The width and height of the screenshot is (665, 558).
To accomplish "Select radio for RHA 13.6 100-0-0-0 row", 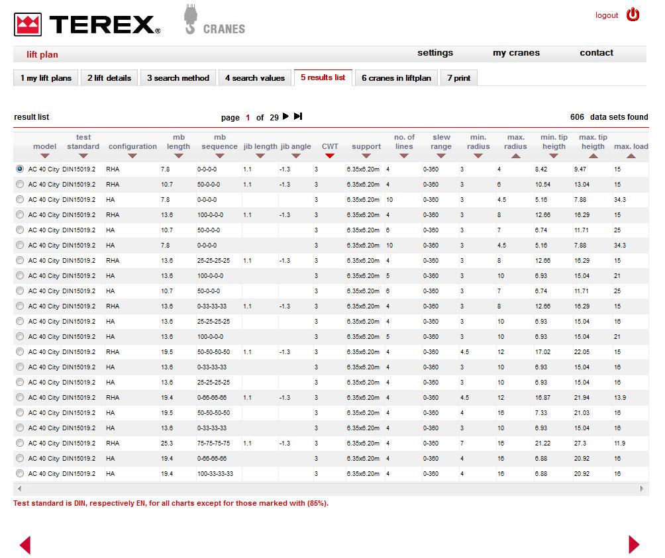I will click(20, 215).
